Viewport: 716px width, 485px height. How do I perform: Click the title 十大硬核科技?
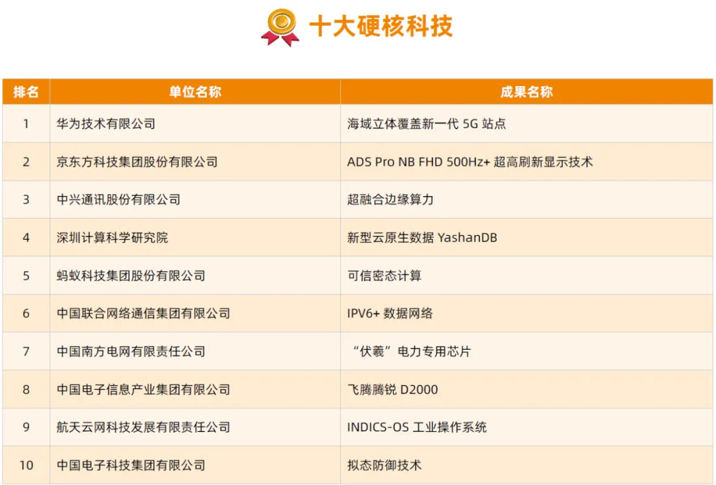pos(381,26)
